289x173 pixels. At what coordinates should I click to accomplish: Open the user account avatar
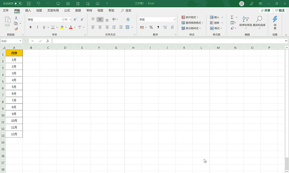pos(241,4)
